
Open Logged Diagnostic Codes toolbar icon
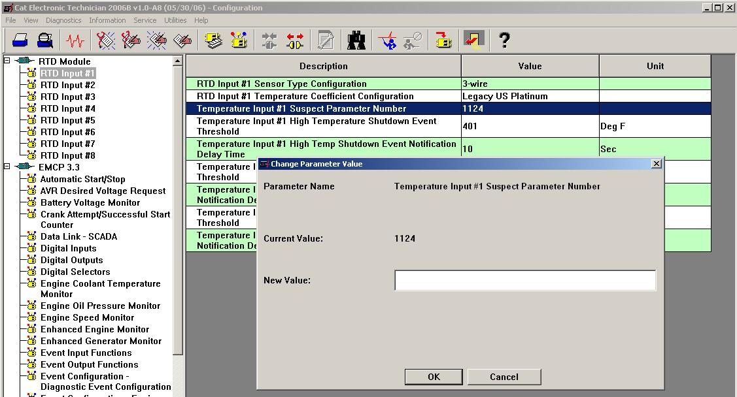tap(131, 40)
